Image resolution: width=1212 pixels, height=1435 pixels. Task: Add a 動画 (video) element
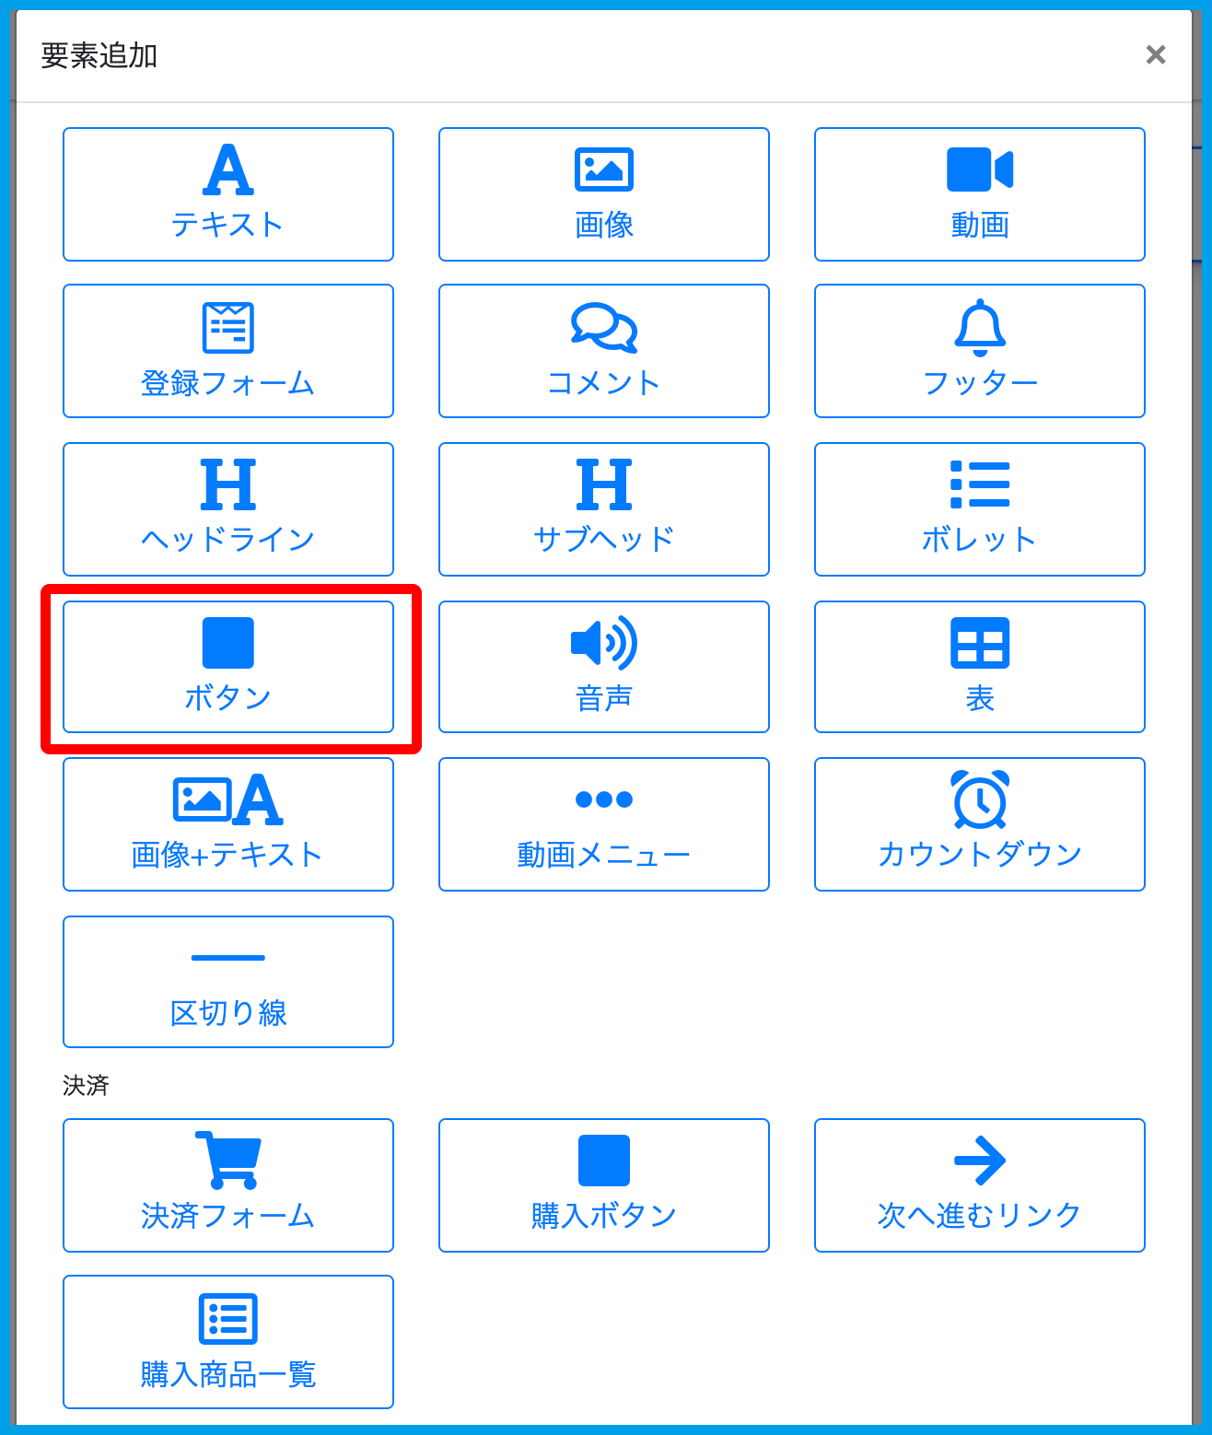[x=979, y=194]
